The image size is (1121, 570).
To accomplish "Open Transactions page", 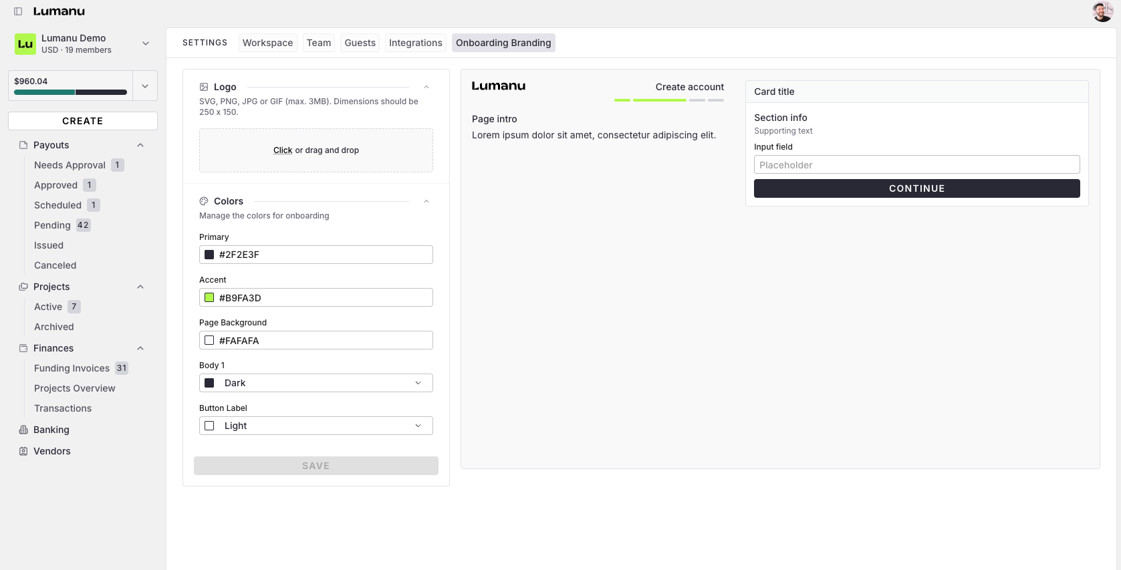I will click(x=63, y=408).
